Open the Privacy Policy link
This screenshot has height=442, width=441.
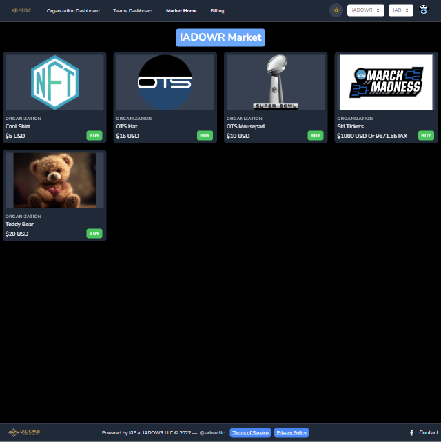click(x=291, y=433)
